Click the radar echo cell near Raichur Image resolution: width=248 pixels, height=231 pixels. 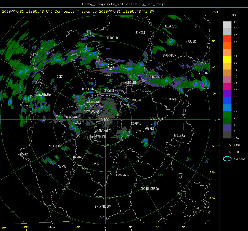click(202, 85)
